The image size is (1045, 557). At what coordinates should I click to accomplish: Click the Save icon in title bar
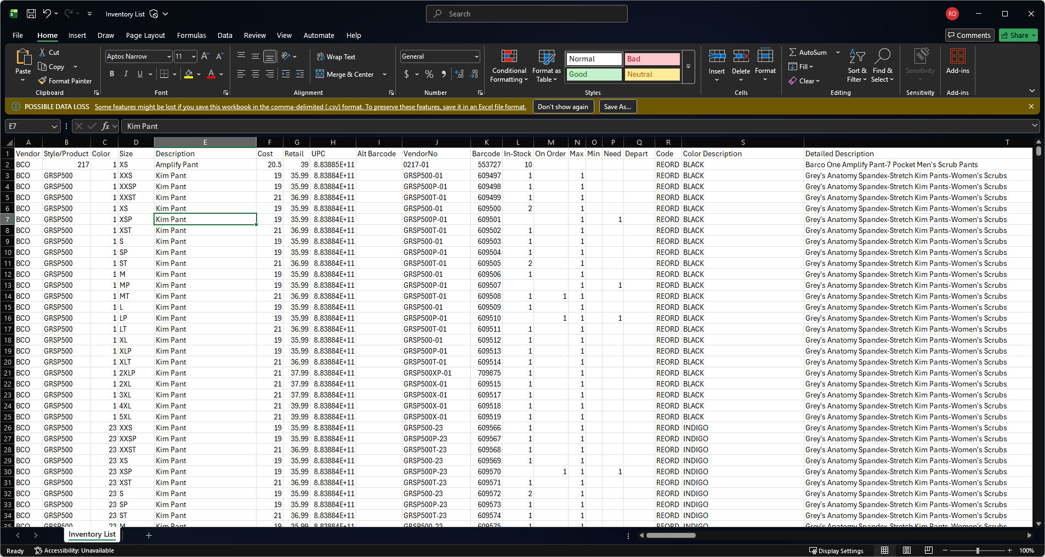(x=31, y=14)
